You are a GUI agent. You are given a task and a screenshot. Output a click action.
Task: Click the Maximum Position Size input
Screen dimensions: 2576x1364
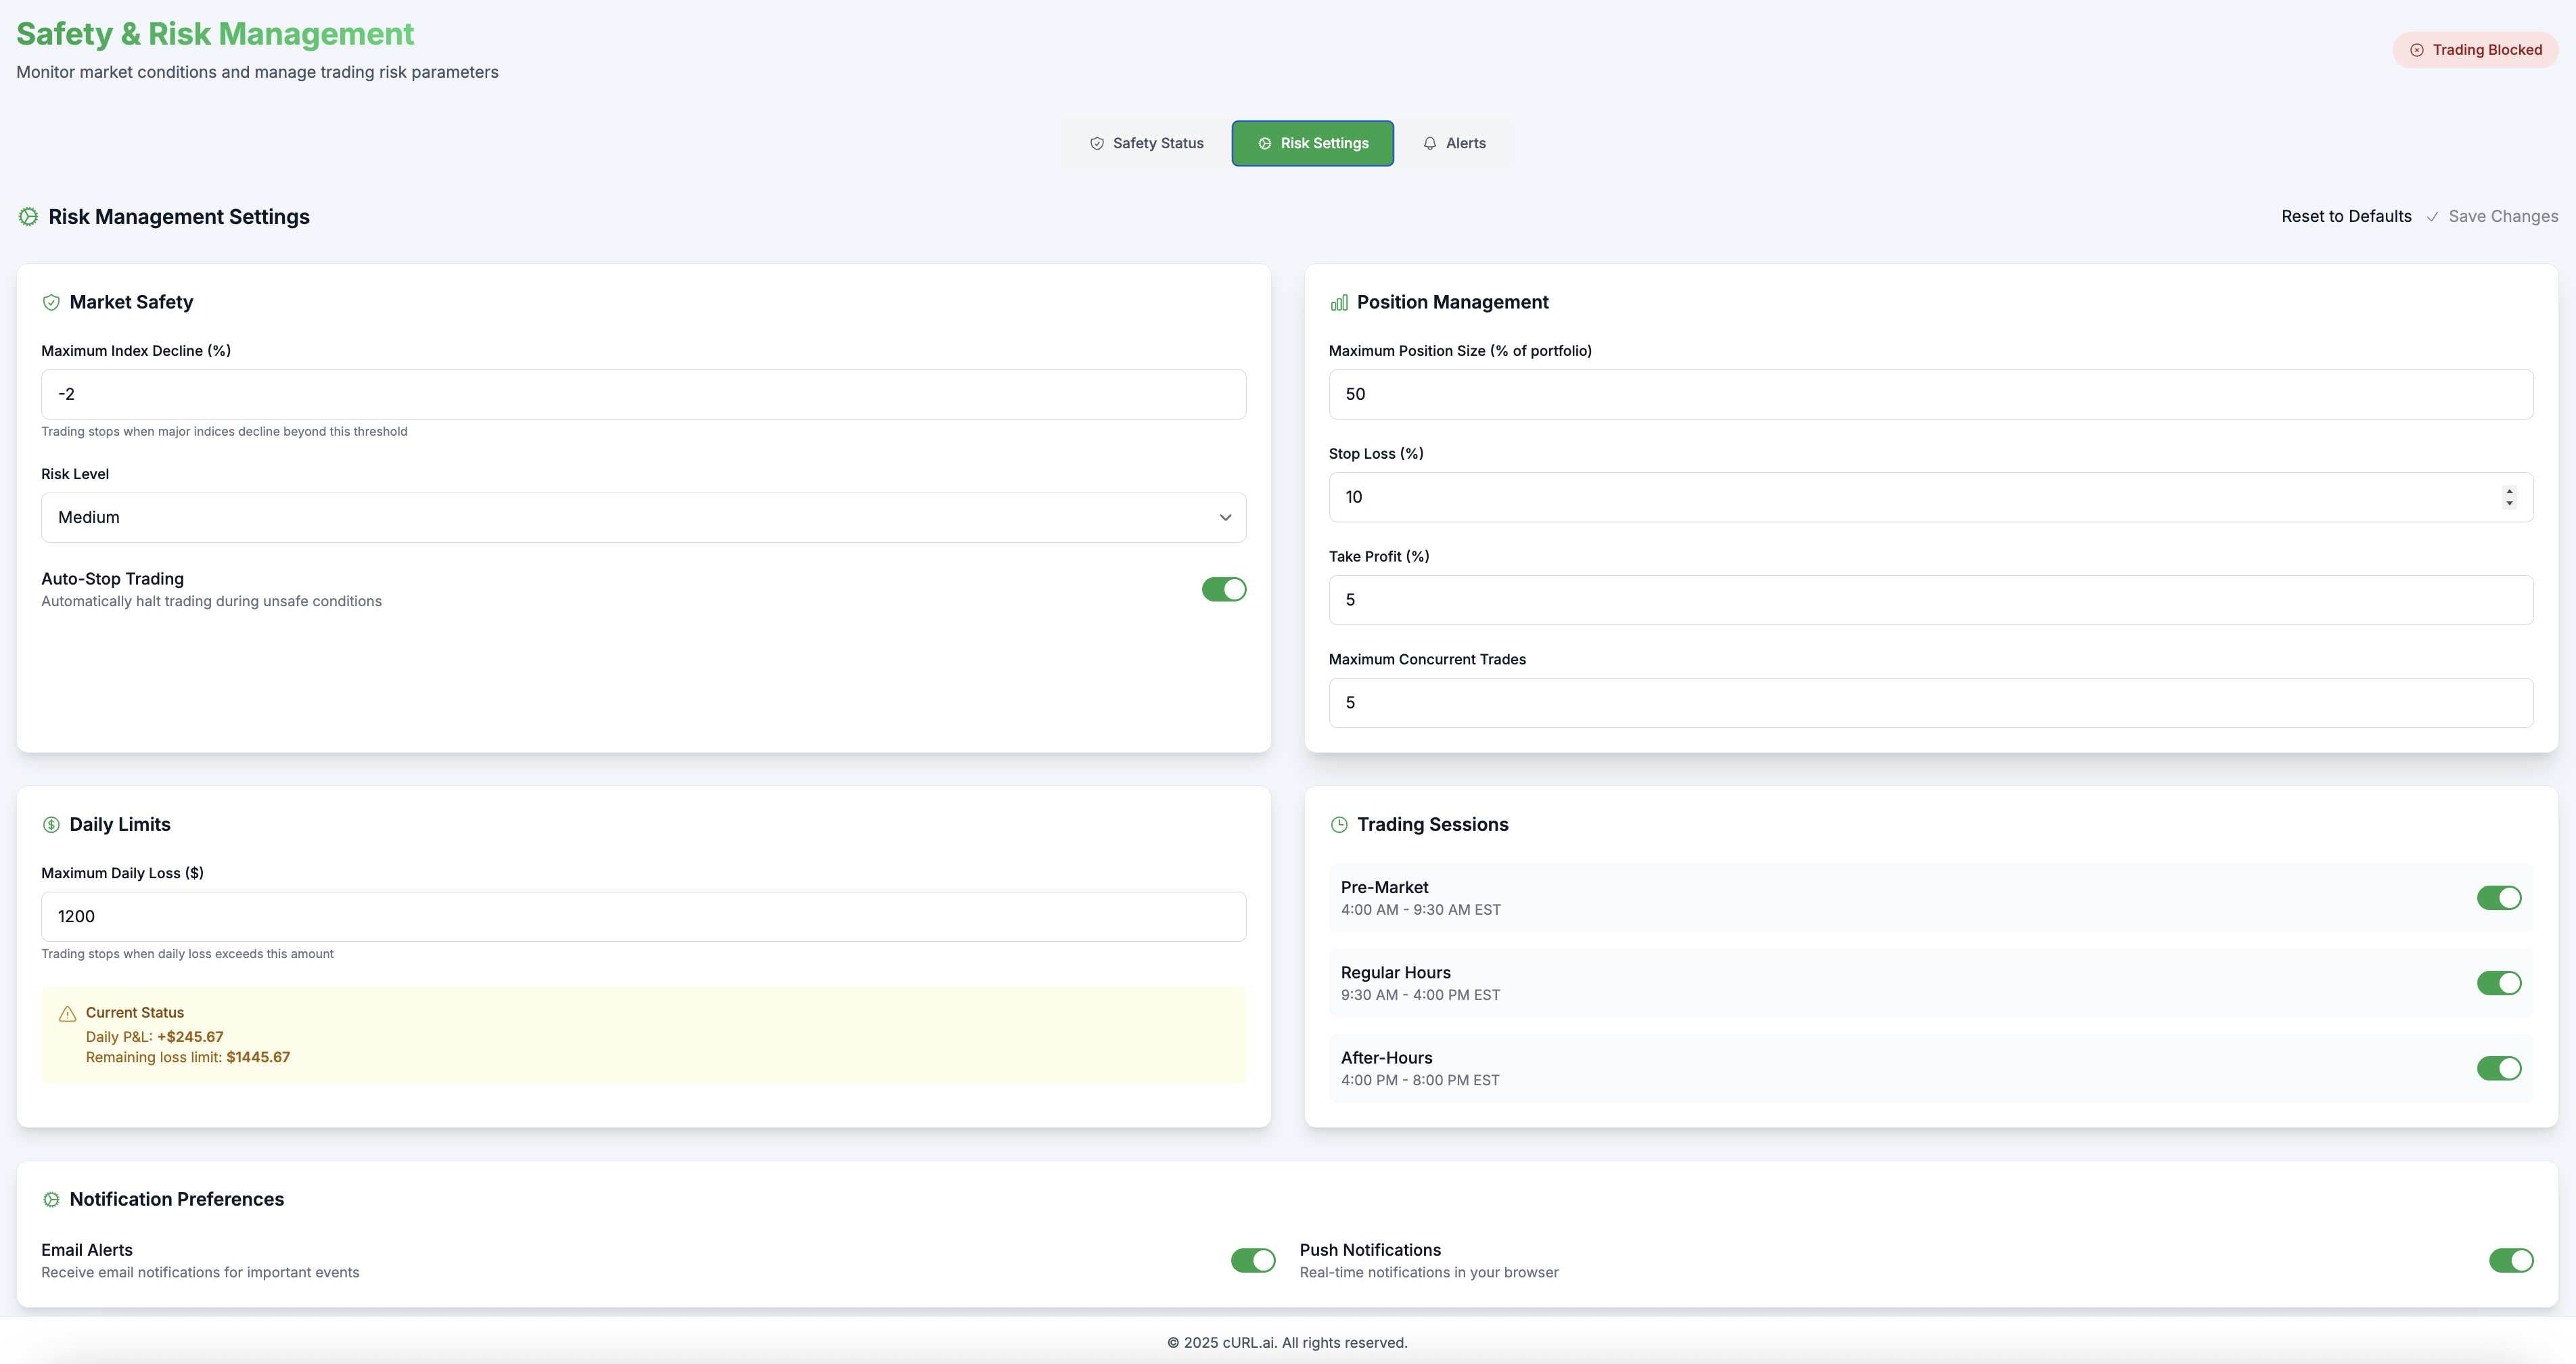[1930, 395]
